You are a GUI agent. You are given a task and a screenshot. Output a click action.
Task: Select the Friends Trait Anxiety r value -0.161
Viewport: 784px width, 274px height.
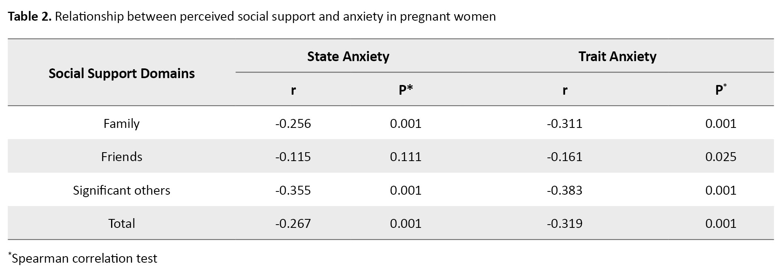click(x=564, y=157)
